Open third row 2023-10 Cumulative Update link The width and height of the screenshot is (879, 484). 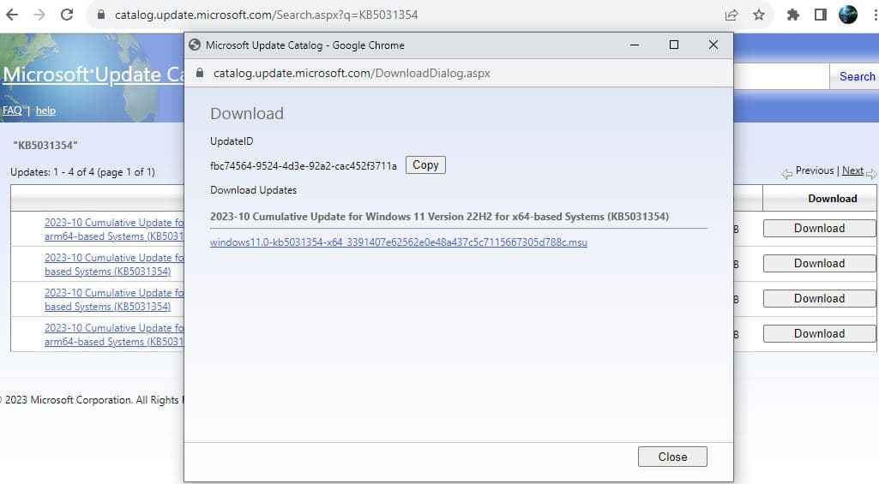pos(114,300)
